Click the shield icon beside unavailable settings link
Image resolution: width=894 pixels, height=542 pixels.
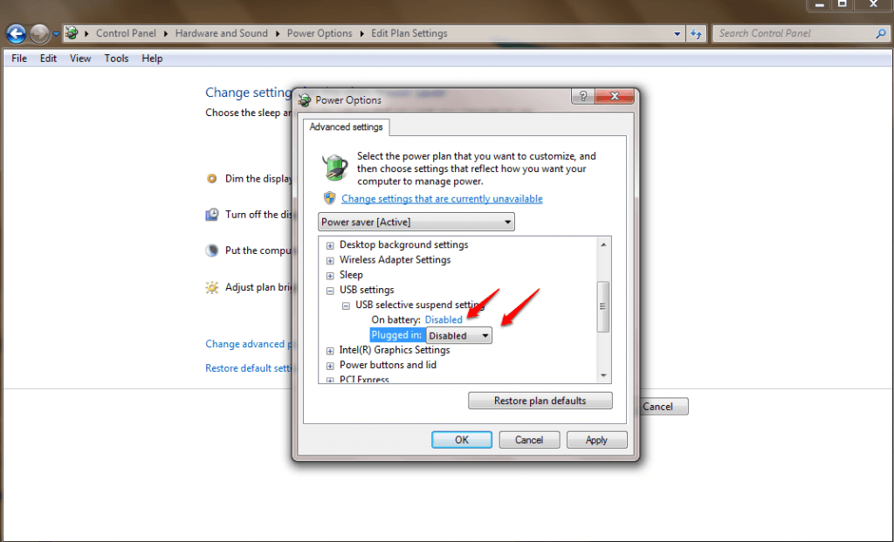click(x=329, y=199)
